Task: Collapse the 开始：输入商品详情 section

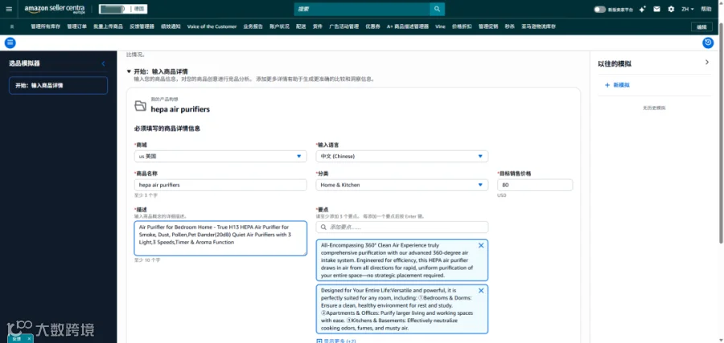Action: (x=129, y=71)
